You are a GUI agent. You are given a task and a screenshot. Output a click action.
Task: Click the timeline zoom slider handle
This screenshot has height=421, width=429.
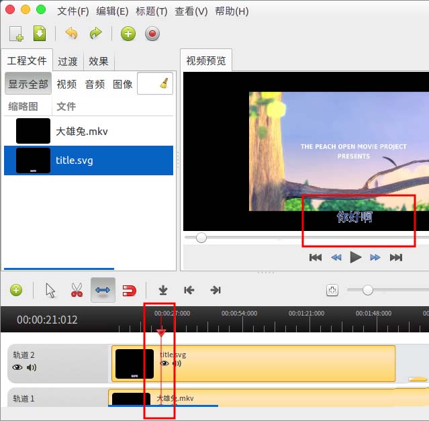point(367,290)
